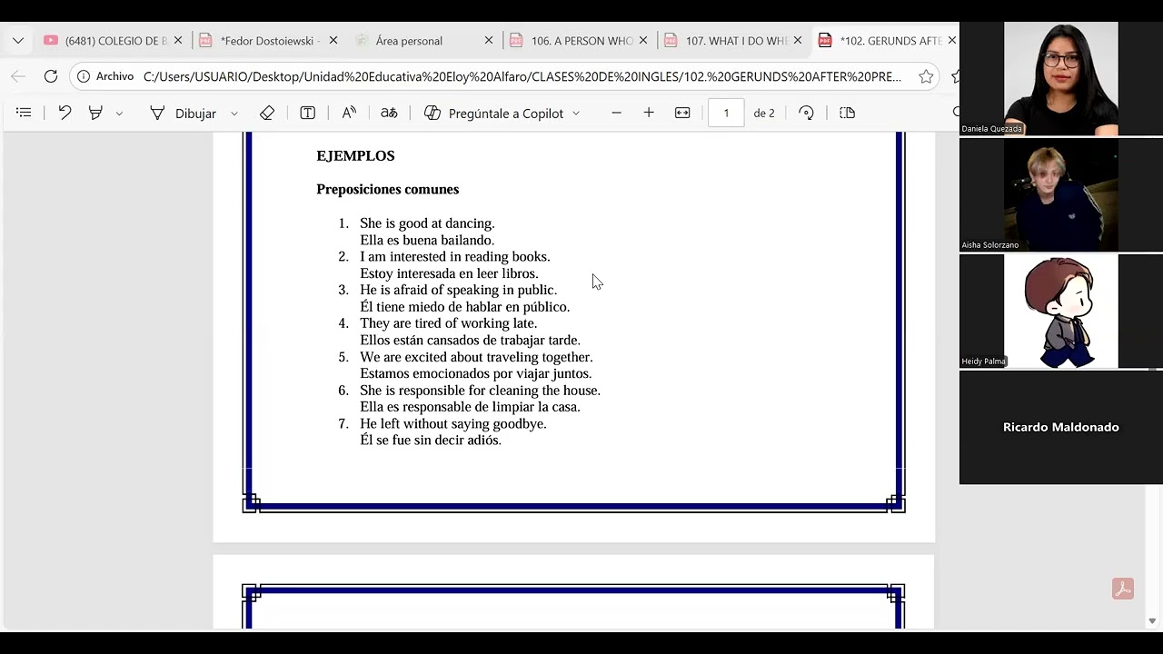
Task: Select Daniela Quezada's video tile
Action: tap(1061, 79)
